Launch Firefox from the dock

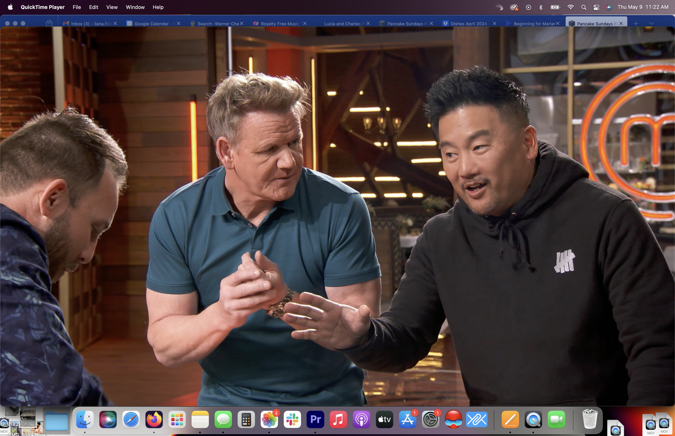pyautogui.click(x=154, y=419)
